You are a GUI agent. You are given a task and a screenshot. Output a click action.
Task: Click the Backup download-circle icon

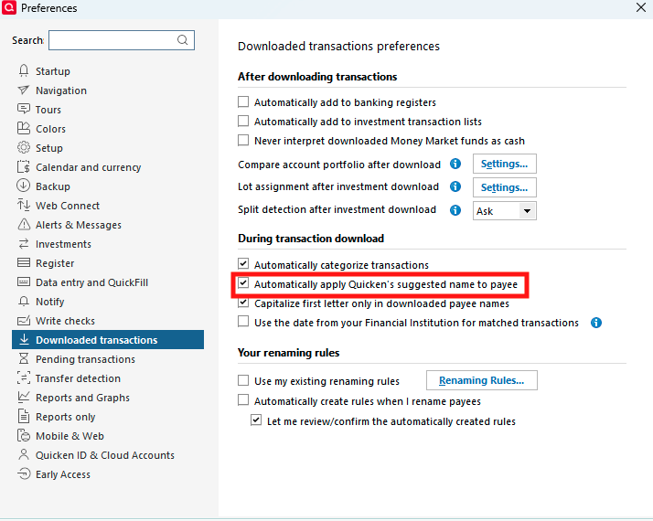tap(24, 186)
